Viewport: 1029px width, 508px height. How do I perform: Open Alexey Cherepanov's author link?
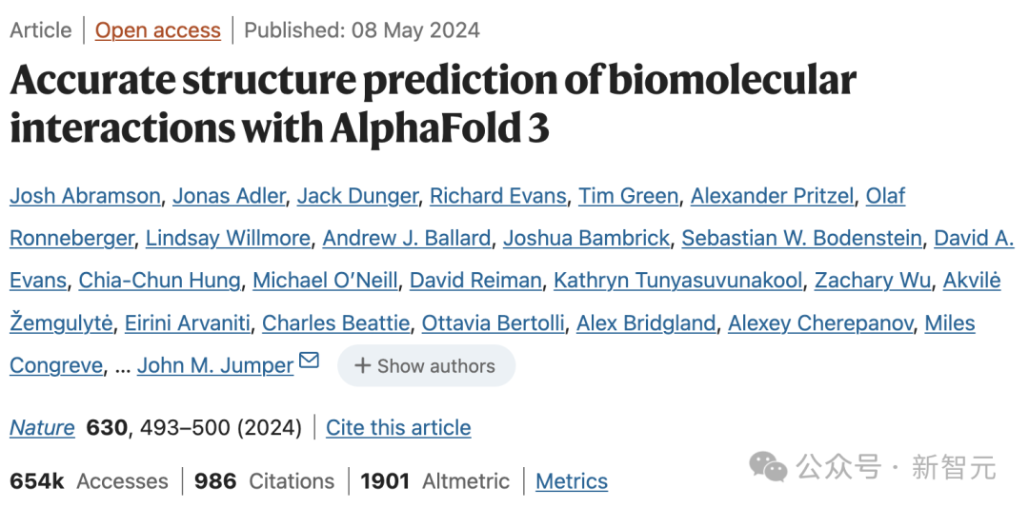820,323
